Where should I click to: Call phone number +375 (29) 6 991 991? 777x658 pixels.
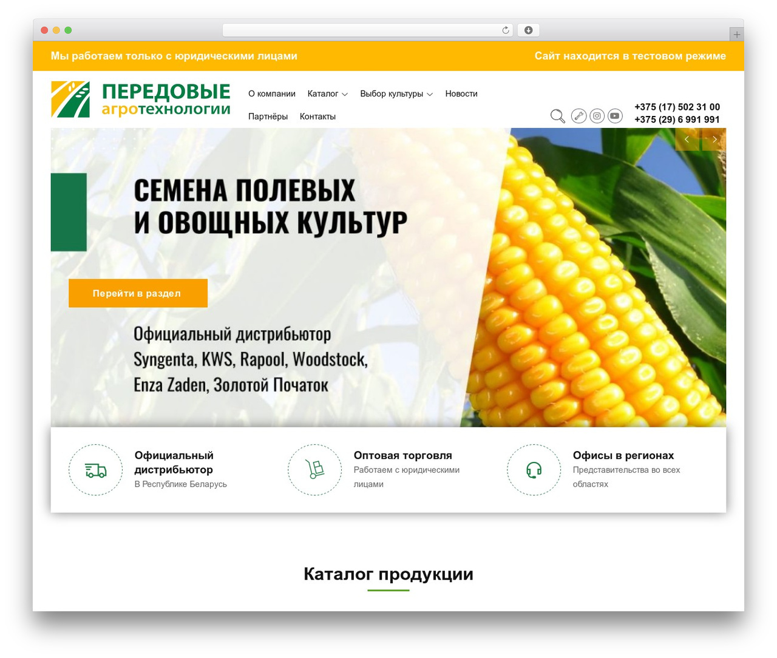(x=677, y=120)
